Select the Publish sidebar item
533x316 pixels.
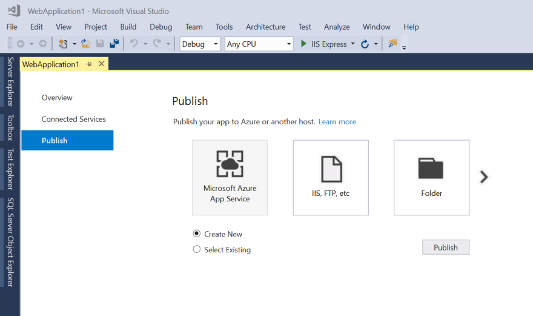tap(67, 140)
